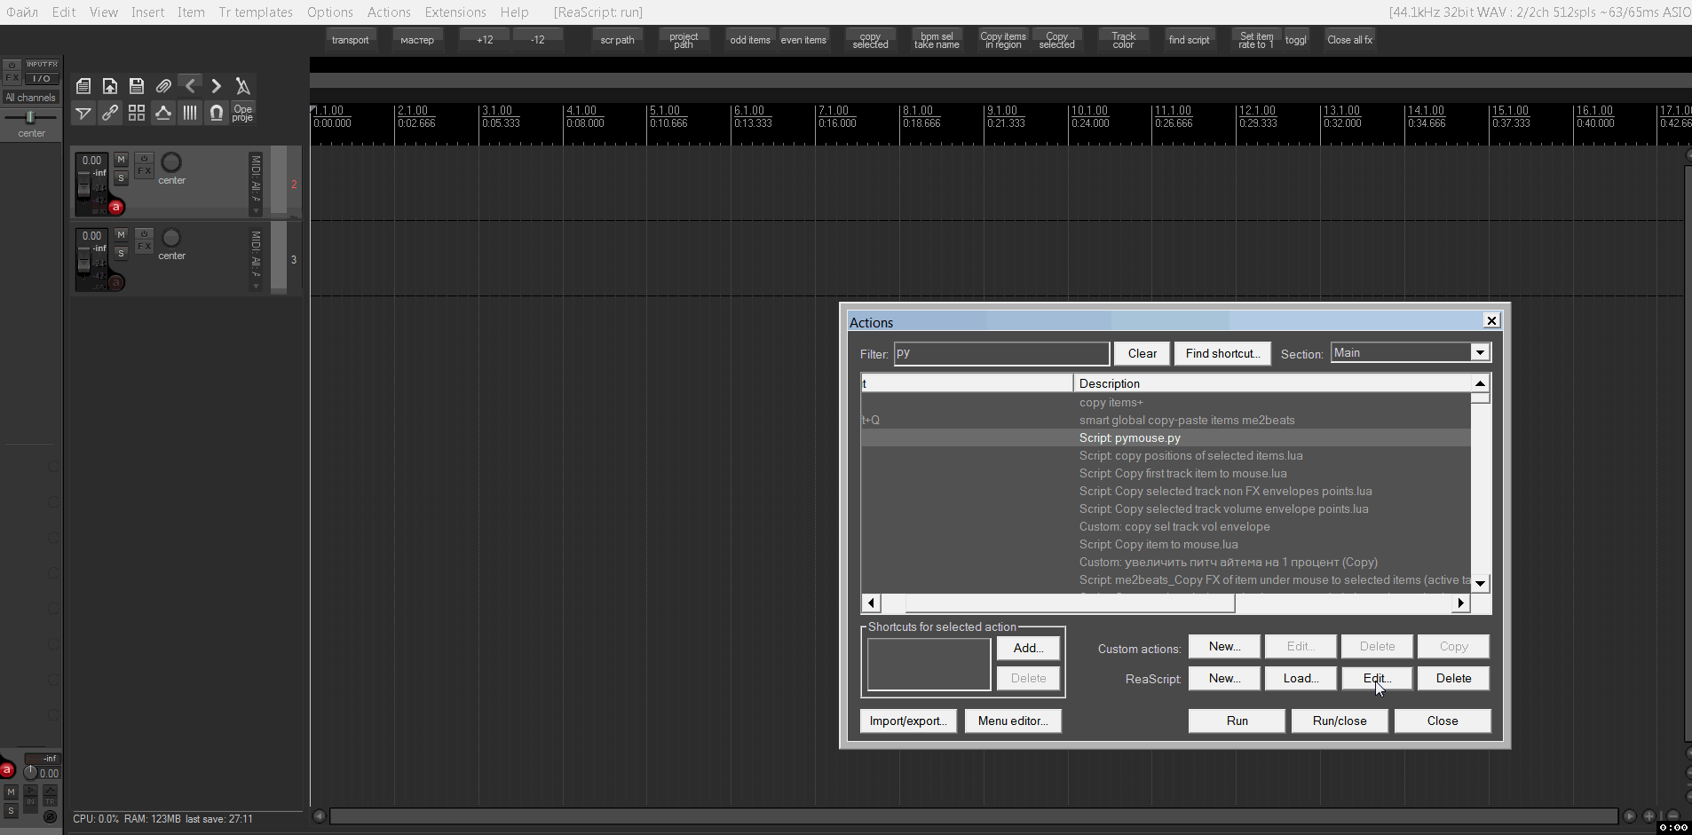Click the Import/export... button

click(x=908, y=721)
